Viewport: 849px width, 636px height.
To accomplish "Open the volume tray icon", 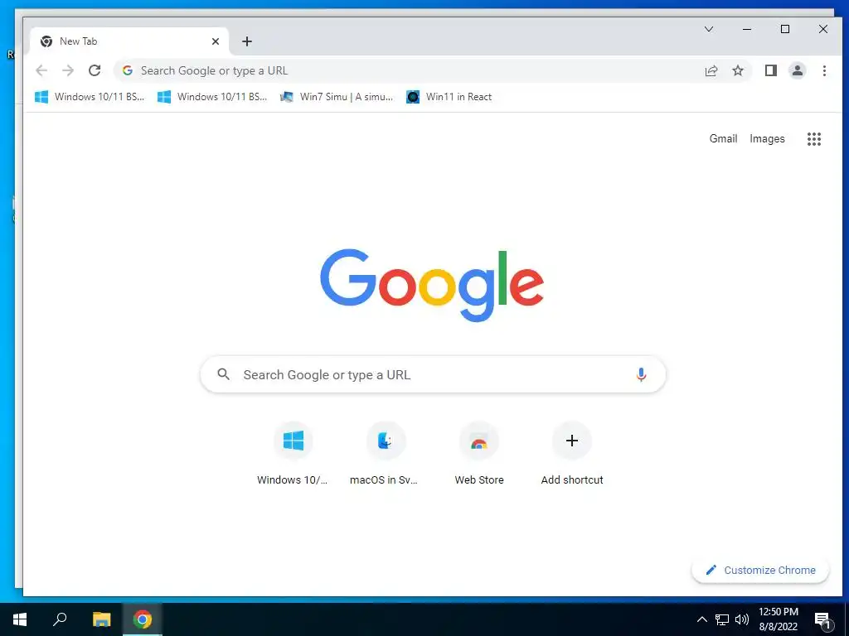I will coord(742,619).
